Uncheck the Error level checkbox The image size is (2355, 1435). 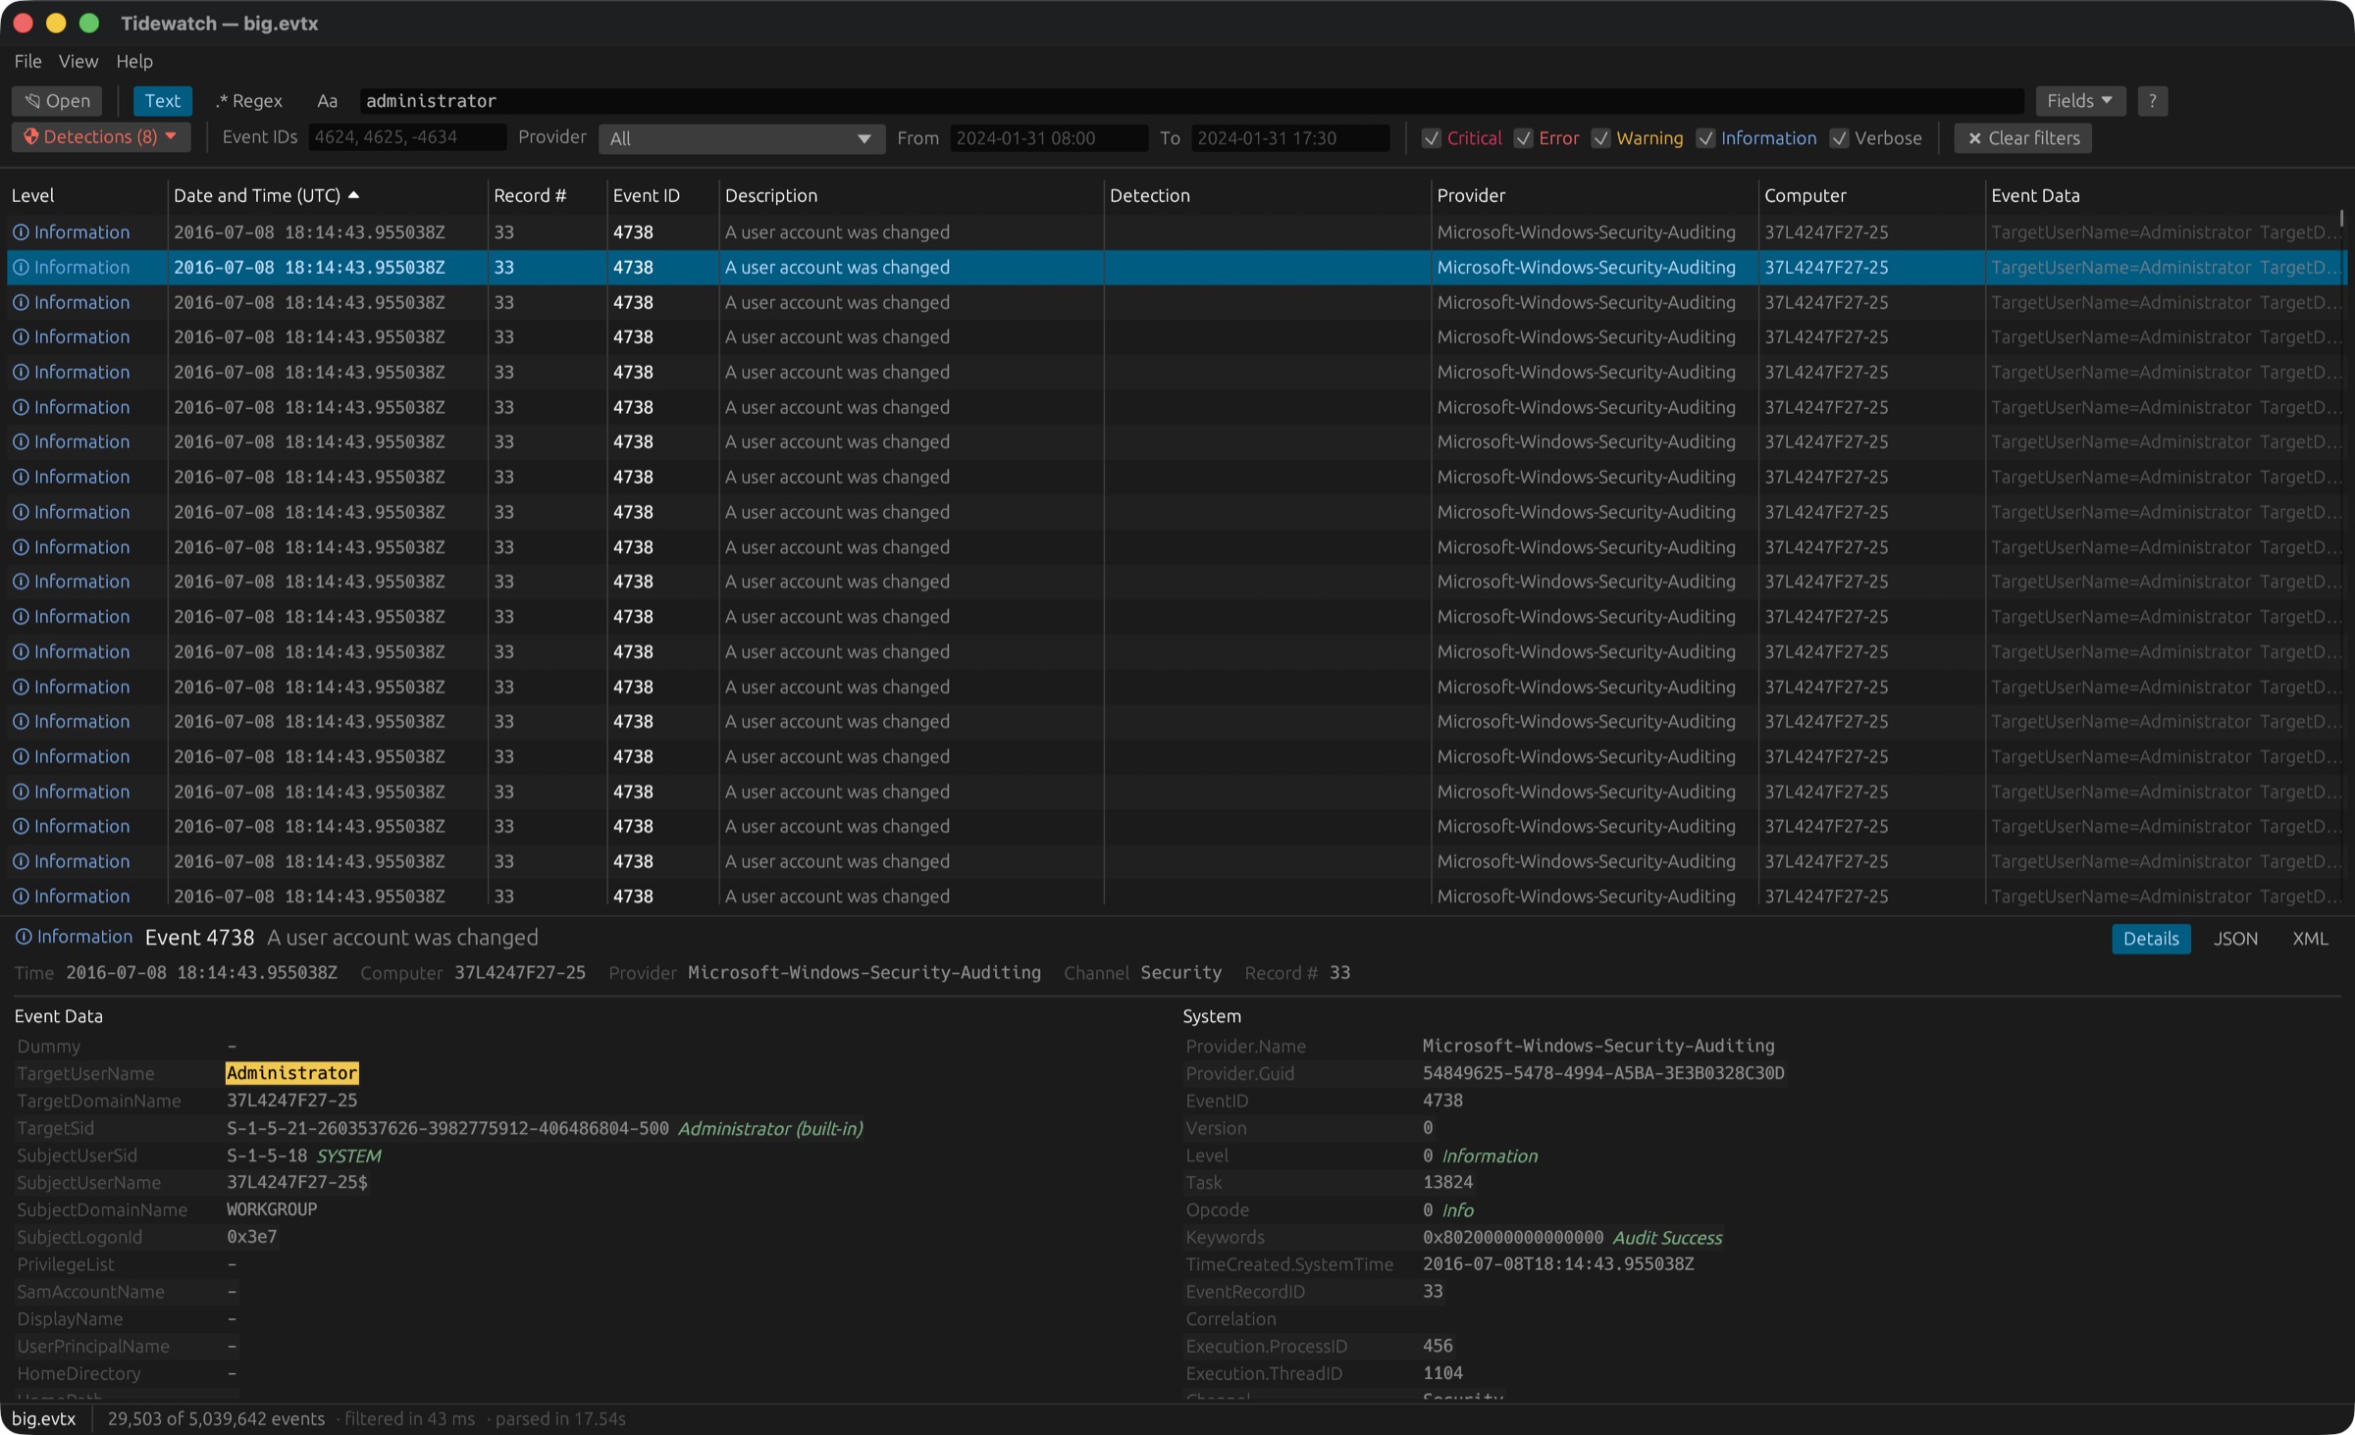coord(1523,138)
